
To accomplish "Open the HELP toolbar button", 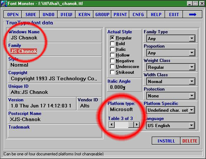I will click(x=156, y=14).
